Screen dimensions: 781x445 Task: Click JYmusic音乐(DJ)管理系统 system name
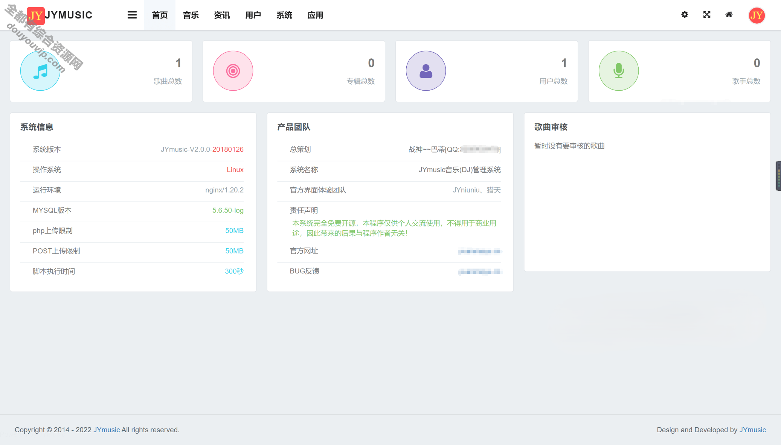click(460, 170)
